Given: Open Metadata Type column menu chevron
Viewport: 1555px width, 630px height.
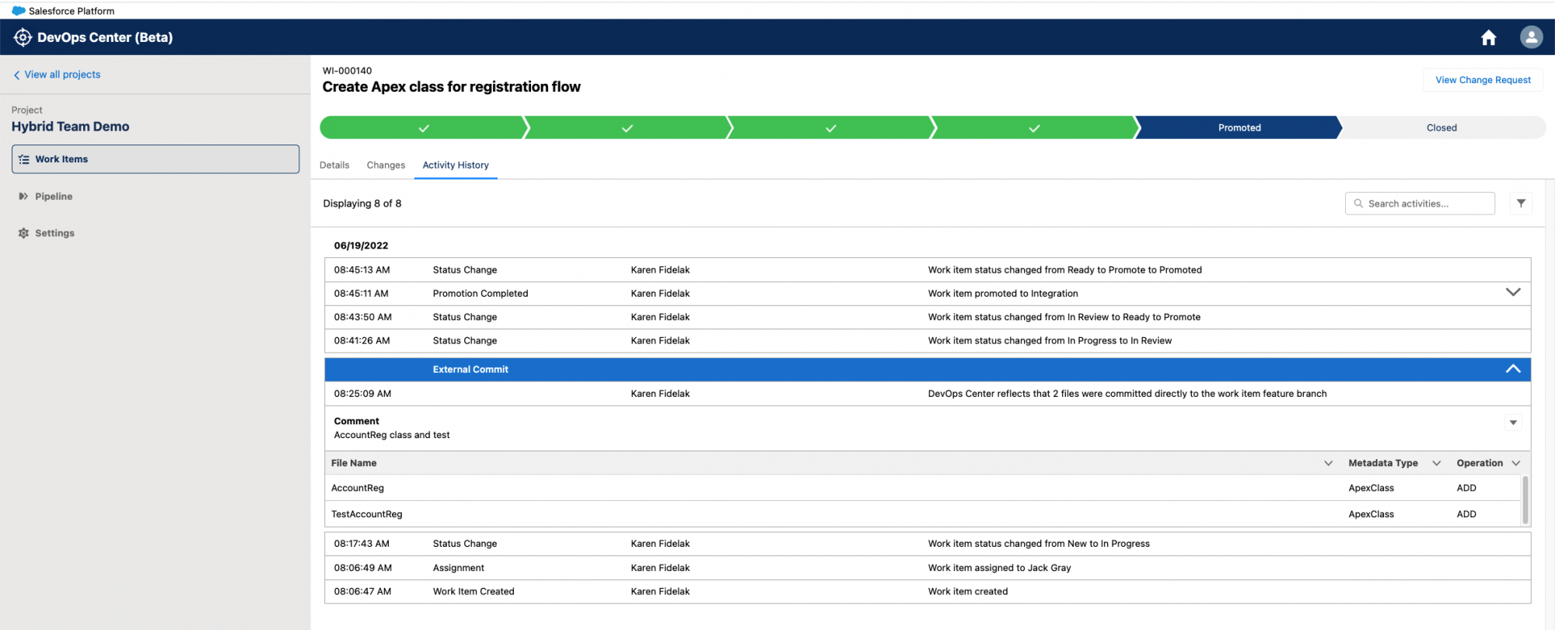Looking at the screenshot, I should 1436,463.
